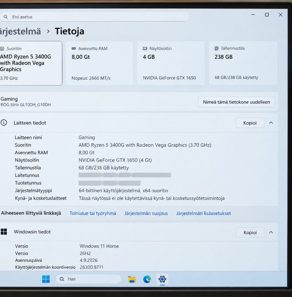Focus the Etsi asetus search field
Viewport: 292px width, 297px height.
click(95, 17)
